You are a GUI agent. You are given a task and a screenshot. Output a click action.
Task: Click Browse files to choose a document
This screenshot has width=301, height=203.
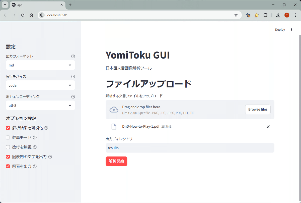[258, 109]
